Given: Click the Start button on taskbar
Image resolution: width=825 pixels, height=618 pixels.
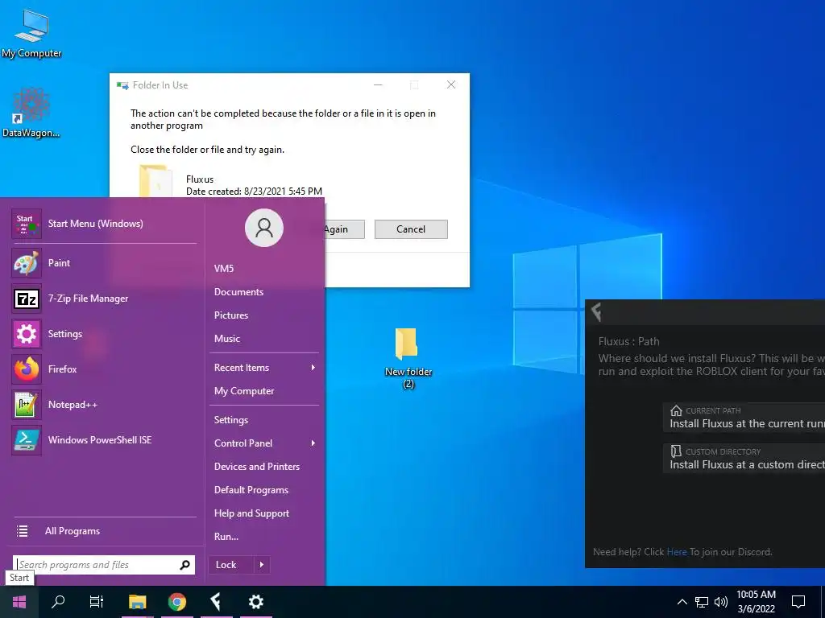Looking at the screenshot, I should tap(19, 602).
